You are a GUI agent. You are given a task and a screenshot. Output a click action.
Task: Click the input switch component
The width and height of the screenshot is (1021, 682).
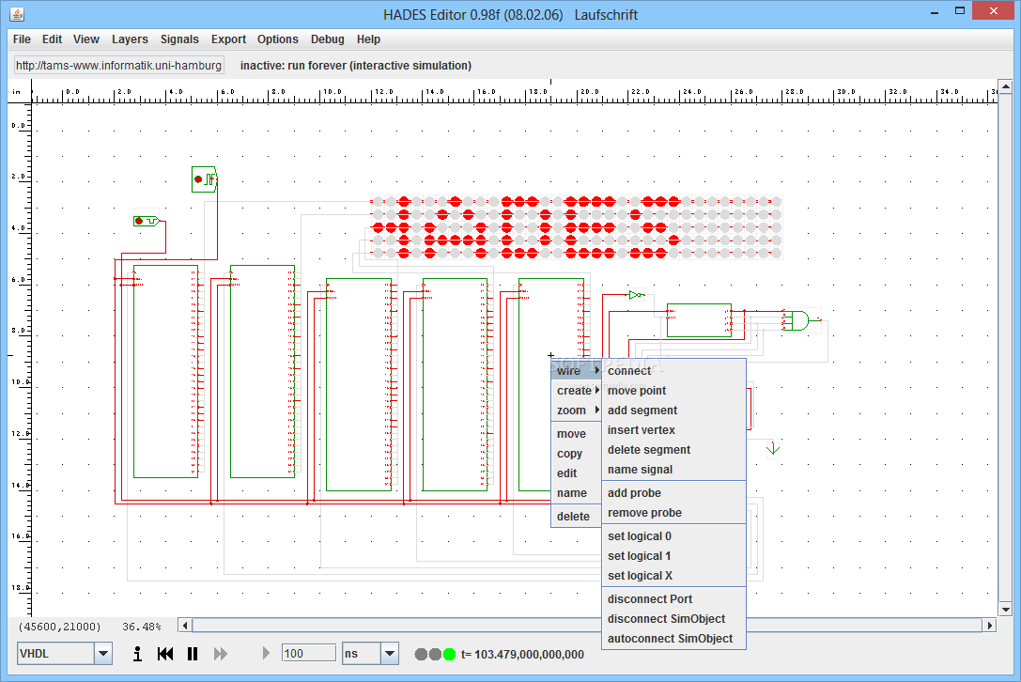pyautogui.click(x=147, y=222)
